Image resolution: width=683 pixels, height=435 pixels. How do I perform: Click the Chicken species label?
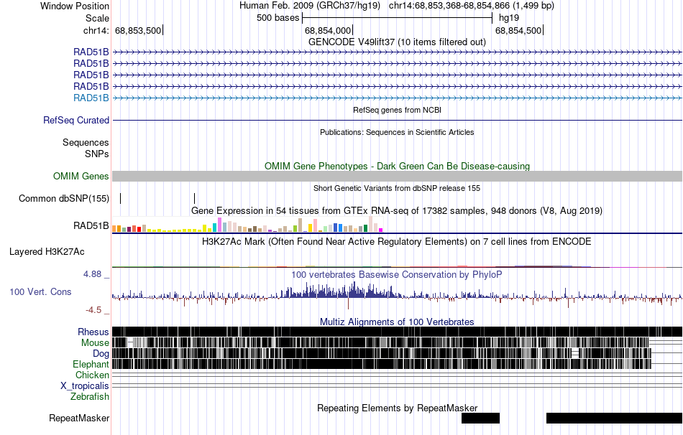tap(92, 375)
